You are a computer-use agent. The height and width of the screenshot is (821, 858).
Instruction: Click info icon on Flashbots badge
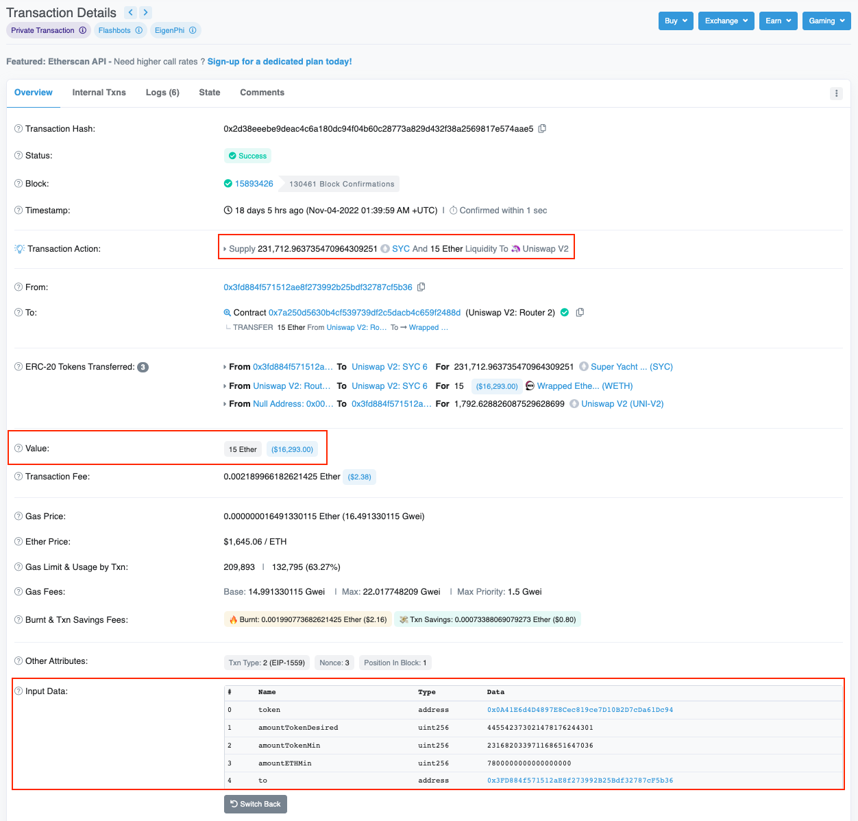139,30
